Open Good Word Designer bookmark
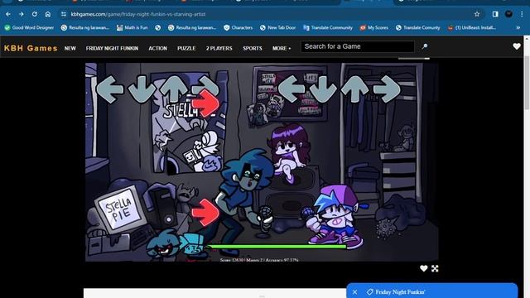 [x=29, y=27]
